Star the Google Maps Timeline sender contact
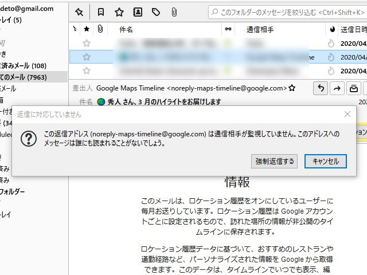 tap(292, 88)
